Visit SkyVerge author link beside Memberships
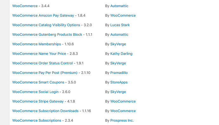The height and width of the screenshot is (125, 219). [118, 44]
